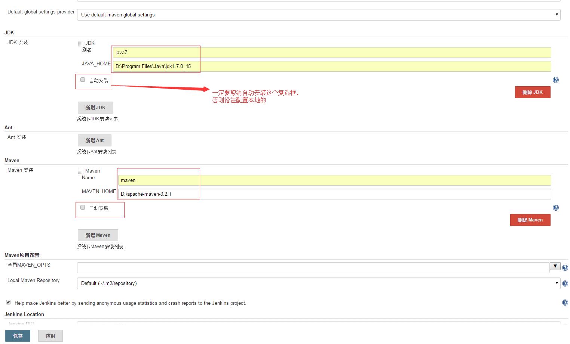
Task: Open Default global settings provider dropdown
Action: pos(319,15)
